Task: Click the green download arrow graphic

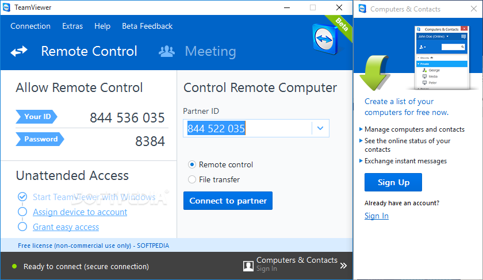Action: pyautogui.click(x=374, y=72)
